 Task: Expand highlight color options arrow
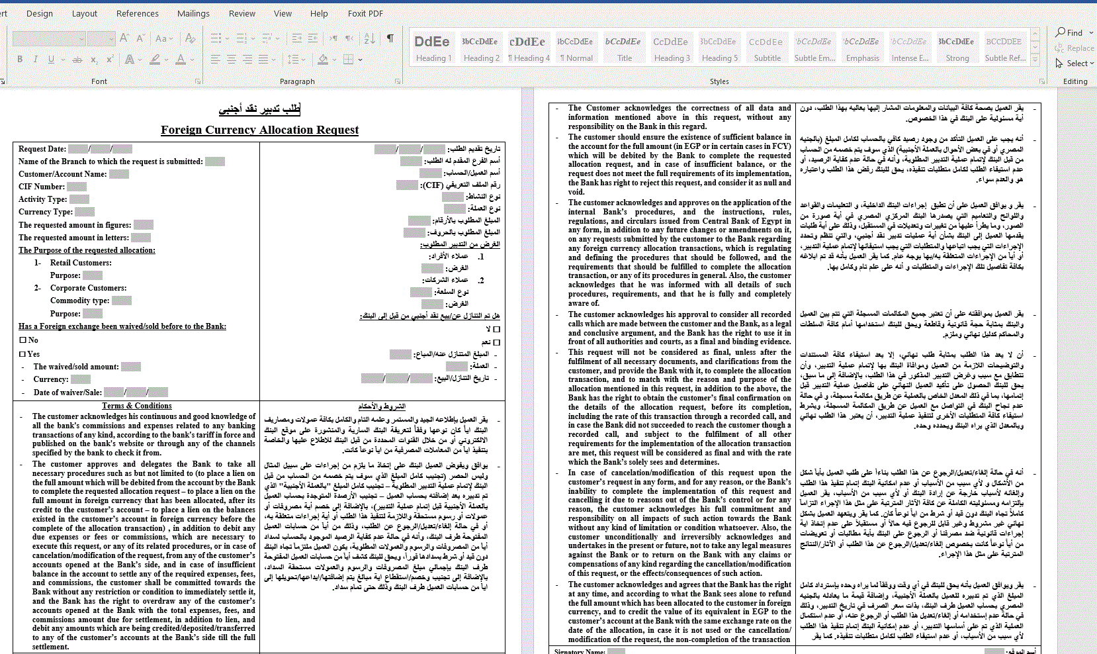point(166,60)
